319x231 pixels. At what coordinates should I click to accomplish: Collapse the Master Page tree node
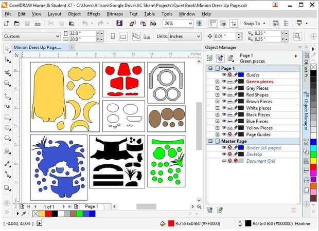(210, 141)
